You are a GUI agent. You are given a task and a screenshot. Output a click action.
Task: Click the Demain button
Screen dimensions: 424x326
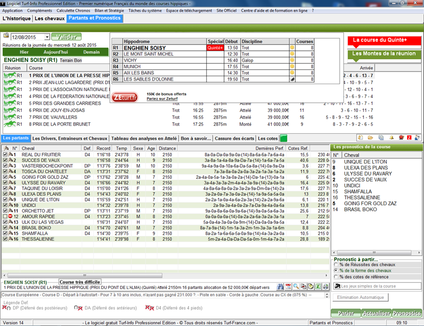coord(91,52)
